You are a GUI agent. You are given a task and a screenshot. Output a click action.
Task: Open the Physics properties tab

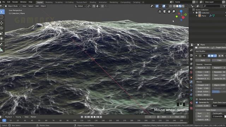pos(191,90)
